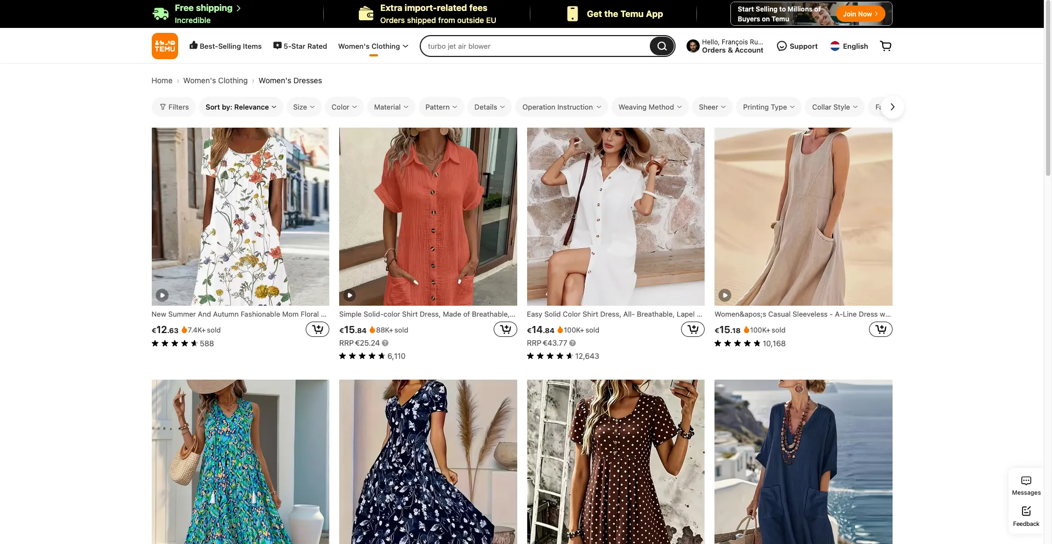Open the Temu home logo

(x=164, y=46)
